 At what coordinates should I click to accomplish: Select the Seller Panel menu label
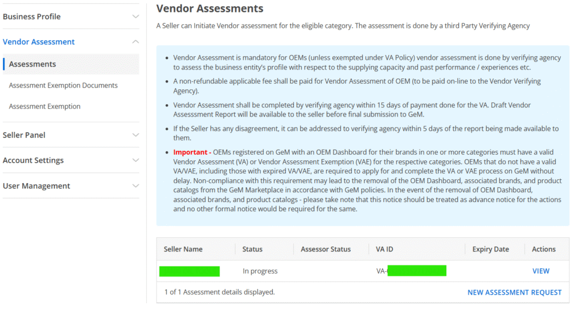coord(24,135)
